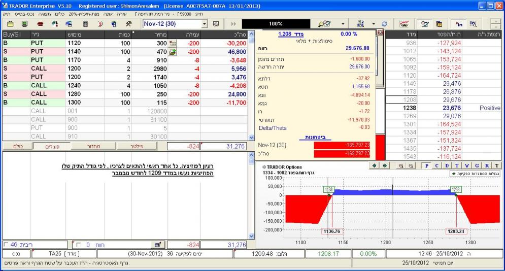Zoom in on the profit/loss graph
This screenshot has height=271, width=505.
coord(401,165)
